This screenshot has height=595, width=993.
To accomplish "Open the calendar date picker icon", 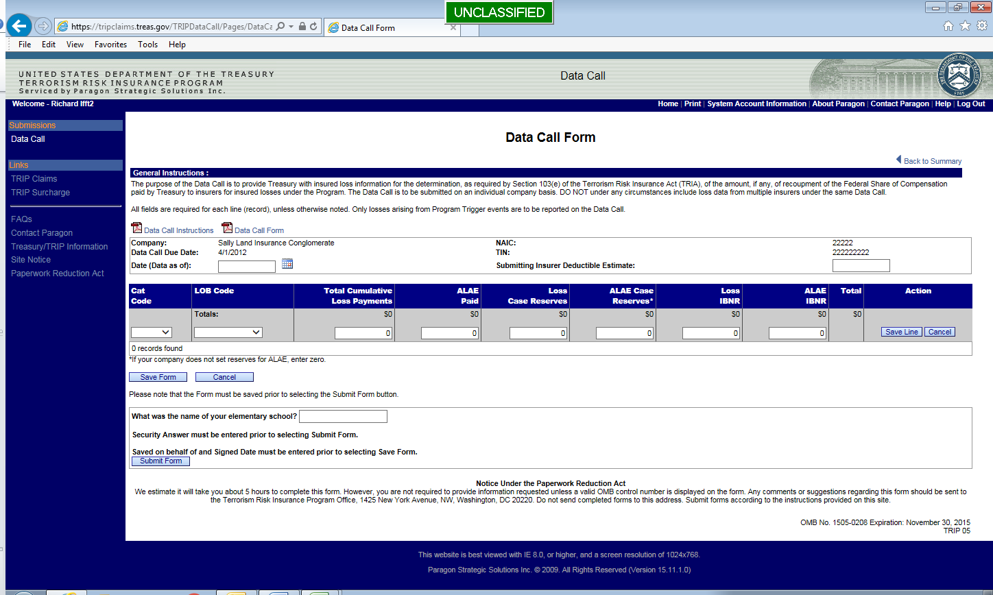I will pos(287,264).
